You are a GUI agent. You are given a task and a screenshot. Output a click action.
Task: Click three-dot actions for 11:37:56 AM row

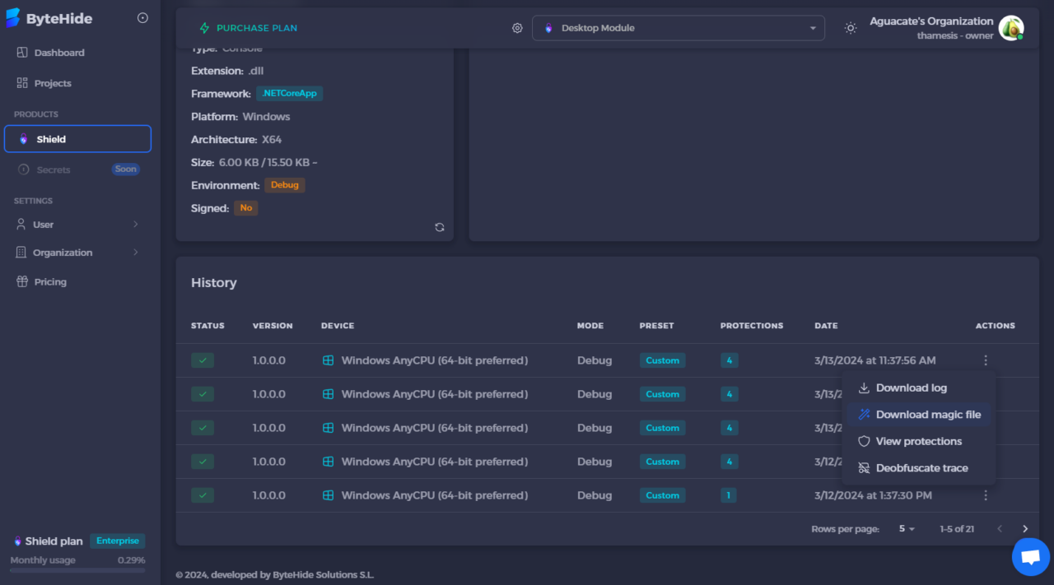tap(986, 360)
